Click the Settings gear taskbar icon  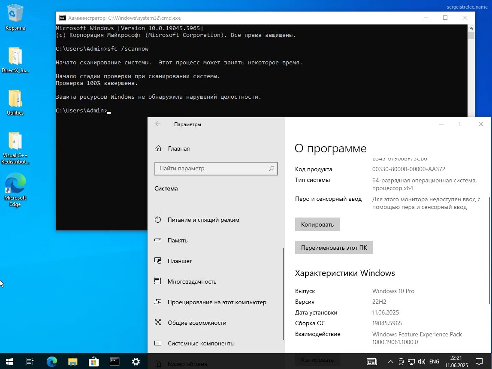click(x=136, y=361)
